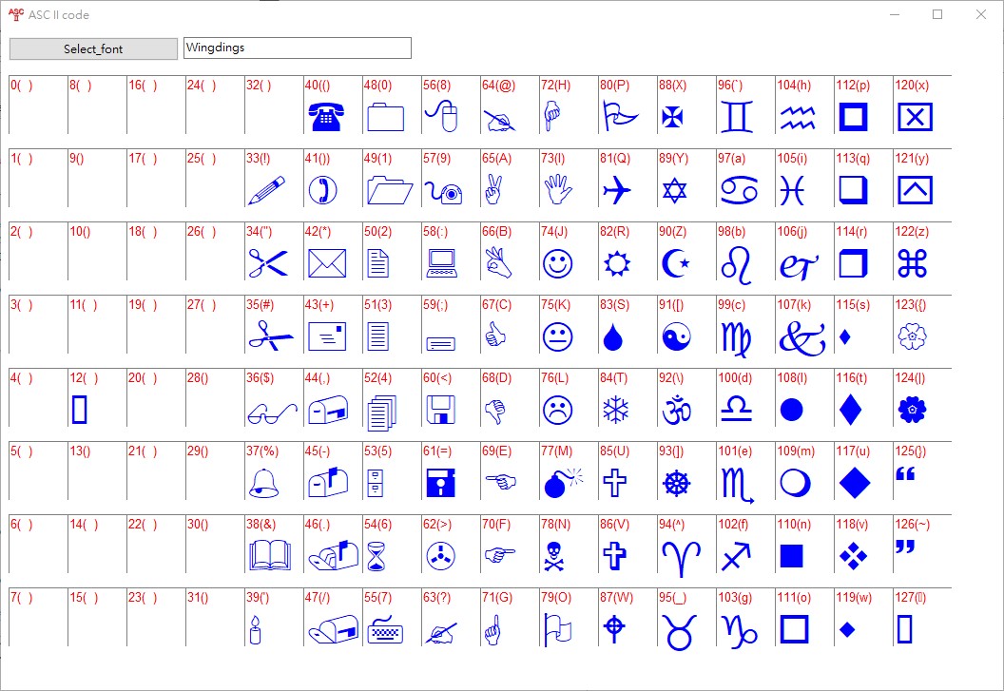
Task: Click the tape drive symbol under 62(>)
Action: click(440, 557)
